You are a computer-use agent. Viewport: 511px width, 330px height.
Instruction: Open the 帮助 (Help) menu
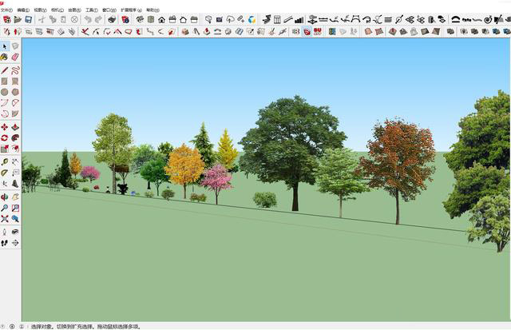point(152,10)
